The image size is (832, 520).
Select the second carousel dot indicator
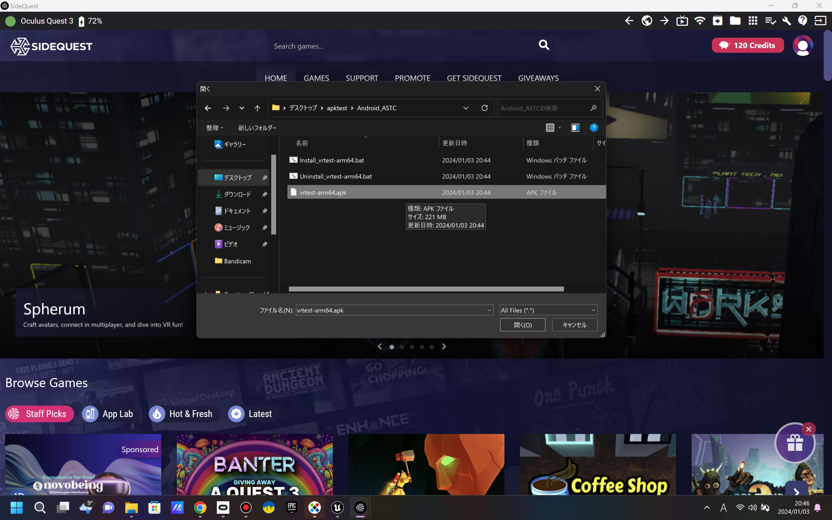click(x=402, y=347)
